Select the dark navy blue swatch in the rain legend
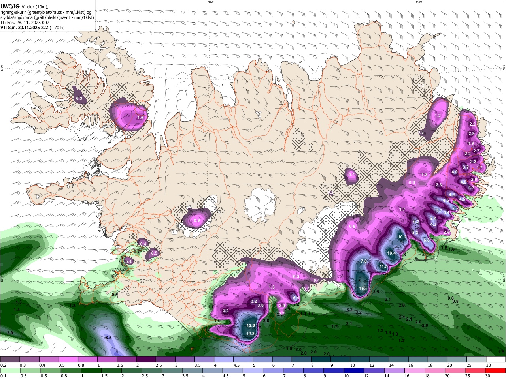 [353, 370]
